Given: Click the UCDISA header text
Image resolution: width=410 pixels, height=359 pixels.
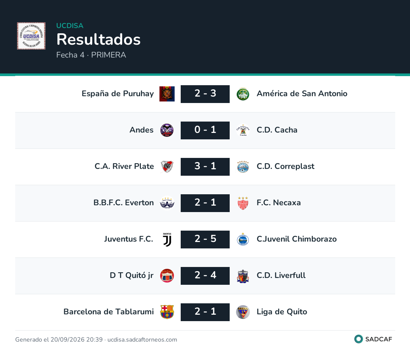Looking at the screenshot, I should 70,26.
